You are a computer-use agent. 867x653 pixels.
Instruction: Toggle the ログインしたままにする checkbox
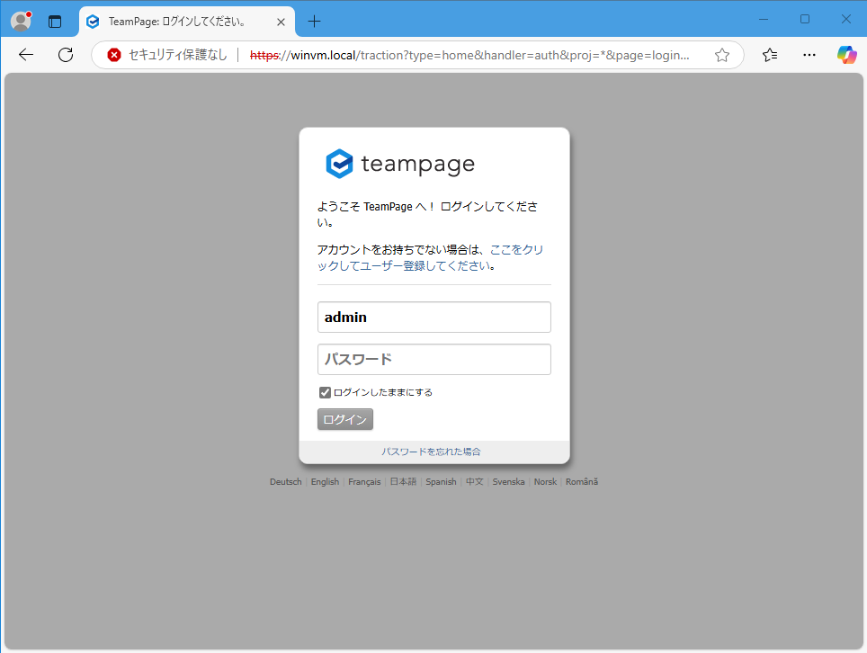pos(326,392)
